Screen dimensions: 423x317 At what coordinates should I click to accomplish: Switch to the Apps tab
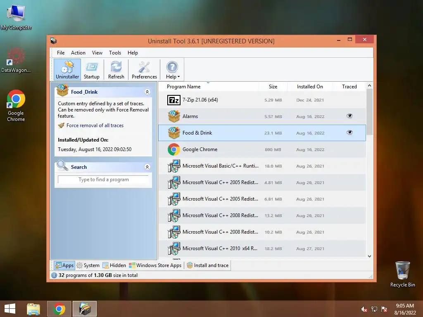pos(64,265)
